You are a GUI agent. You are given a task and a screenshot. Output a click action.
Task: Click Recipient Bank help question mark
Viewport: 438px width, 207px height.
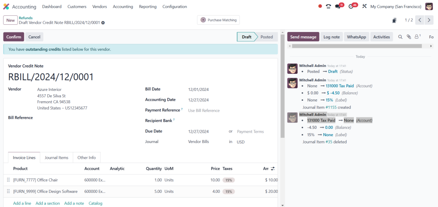(x=174, y=120)
